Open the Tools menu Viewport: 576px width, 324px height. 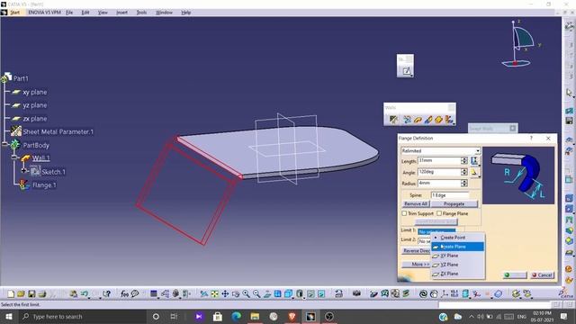click(141, 13)
